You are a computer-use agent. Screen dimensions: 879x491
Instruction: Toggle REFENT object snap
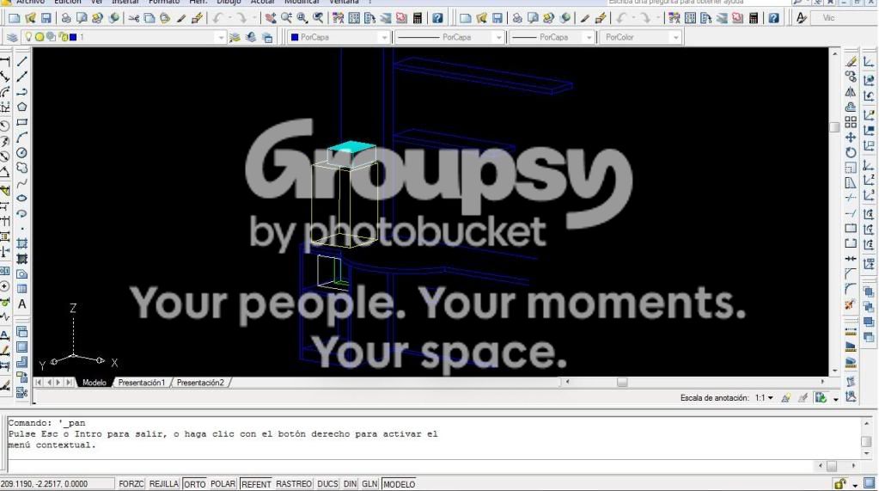256,484
